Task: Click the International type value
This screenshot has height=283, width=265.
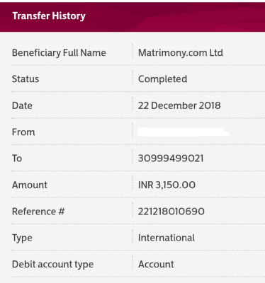Action: [x=167, y=238]
